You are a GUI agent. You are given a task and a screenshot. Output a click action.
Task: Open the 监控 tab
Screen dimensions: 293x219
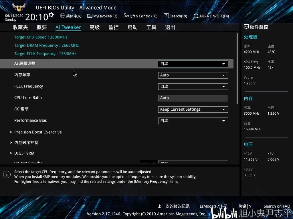[x=114, y=27]
